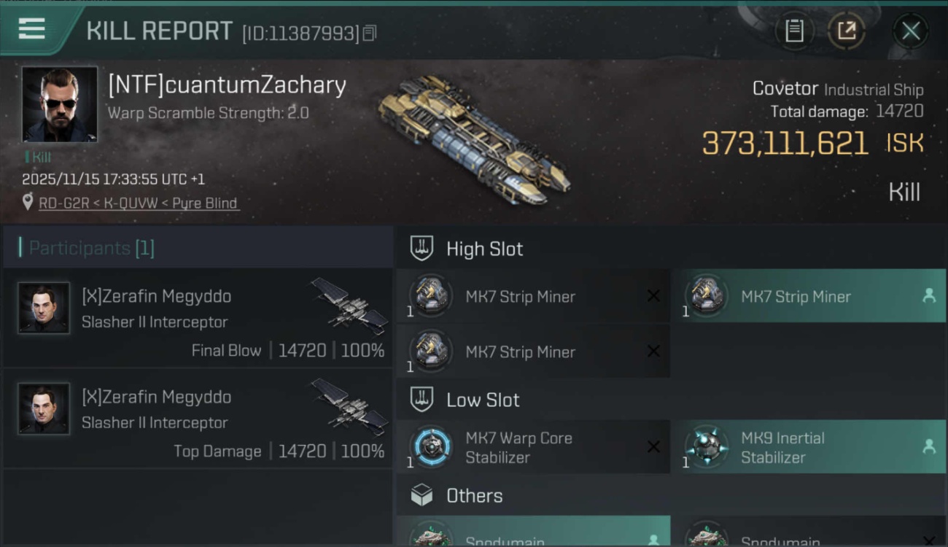
Task: Click the clipboard report icon
Action: [794, 31]
